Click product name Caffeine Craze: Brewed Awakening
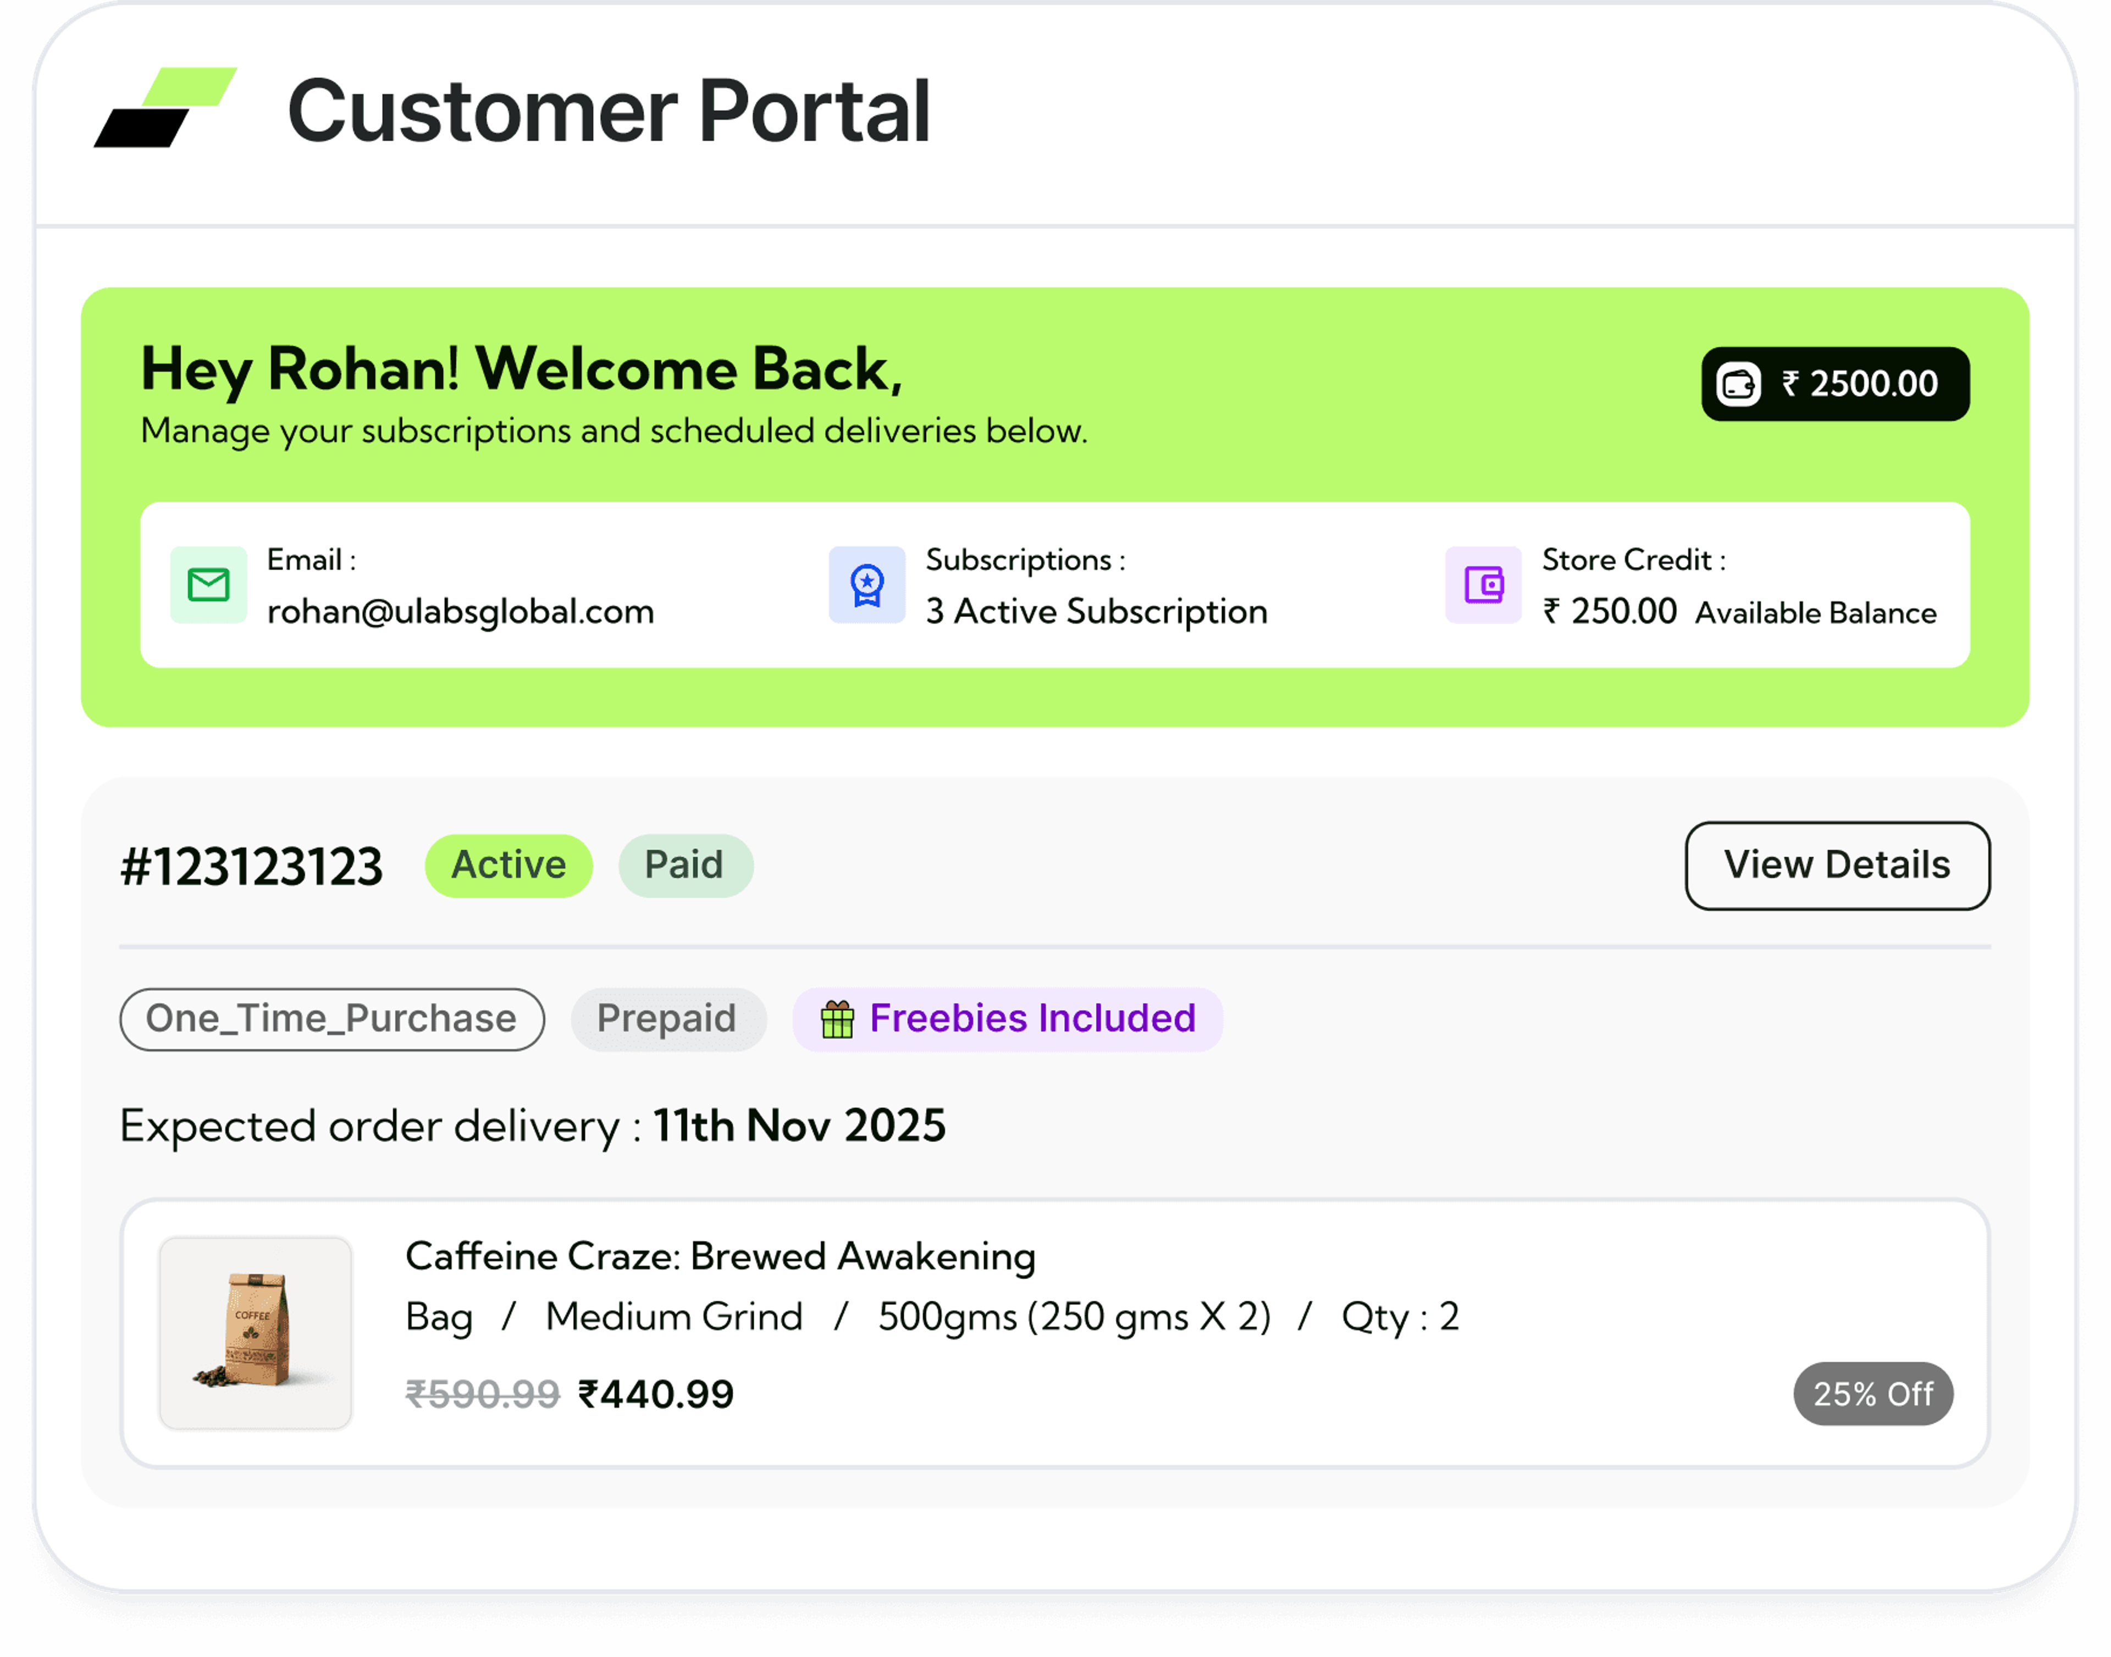Viewport: 2111px width, 1657px height. [x=722, y=1257]
